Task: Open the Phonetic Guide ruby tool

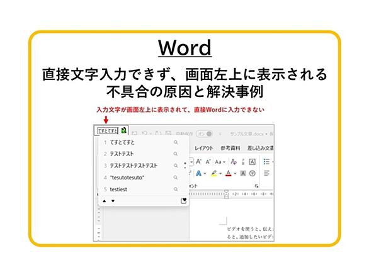Action: [x=243, y=162]
